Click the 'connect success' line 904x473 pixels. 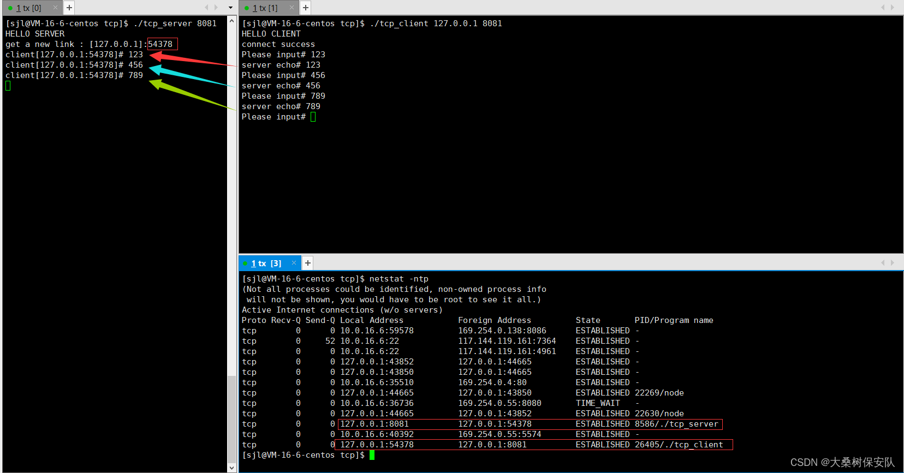click(x=278, y=44)
